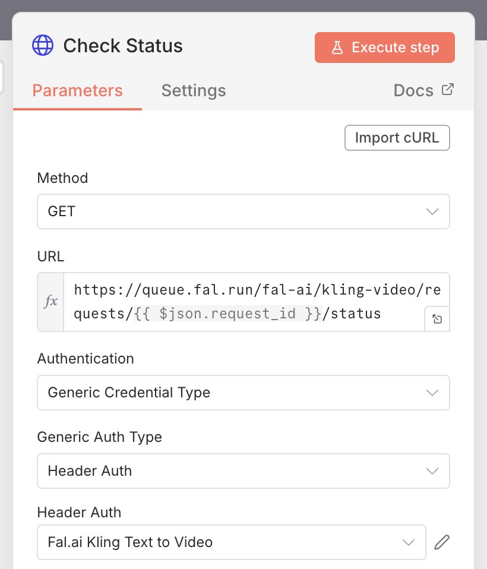Expand the Method dropdown chevron
This screenshot has width=487, height=569.
pos(432,211)
